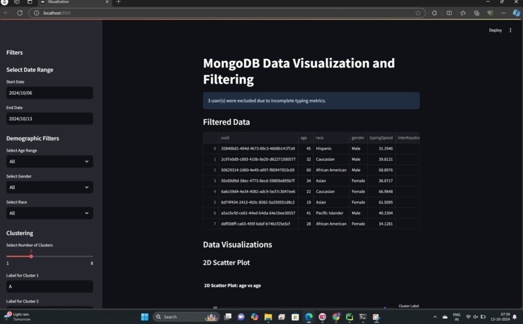The image size is (523, 324).
Task: Open Browser essentials heart icon
Action: (490, 13)
